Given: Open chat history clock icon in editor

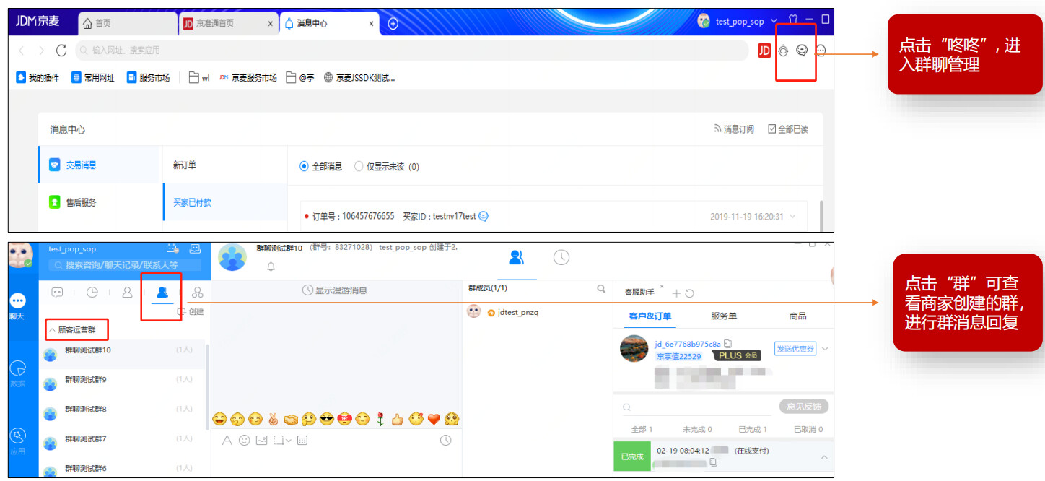Looking at the screenshot, I should 446,440.
